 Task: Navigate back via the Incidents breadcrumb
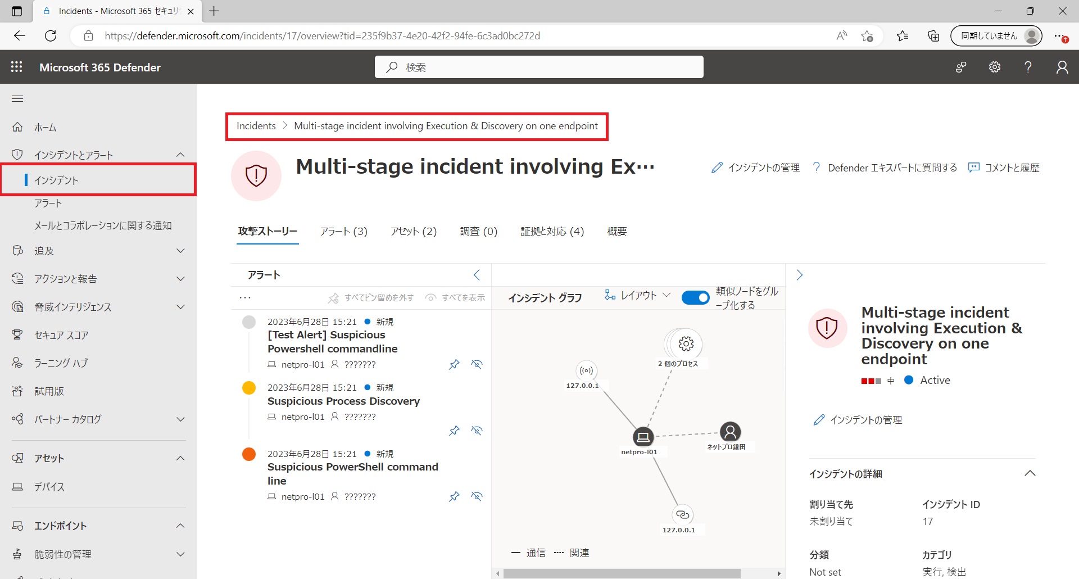(x=256, y=125)
